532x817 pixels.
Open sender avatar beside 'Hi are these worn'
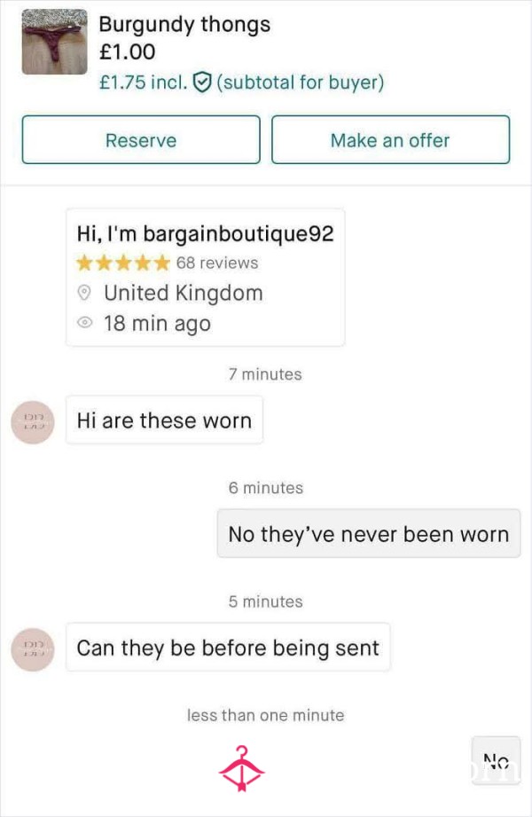[33, 422]
